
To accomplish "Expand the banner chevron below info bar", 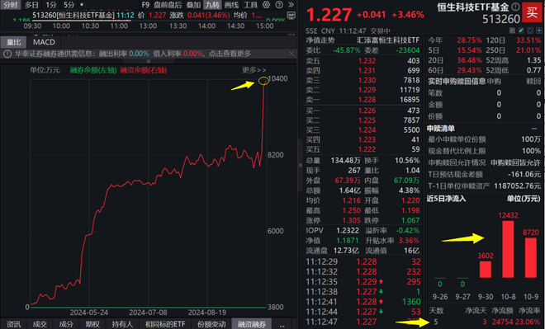I will pos(149,61).
